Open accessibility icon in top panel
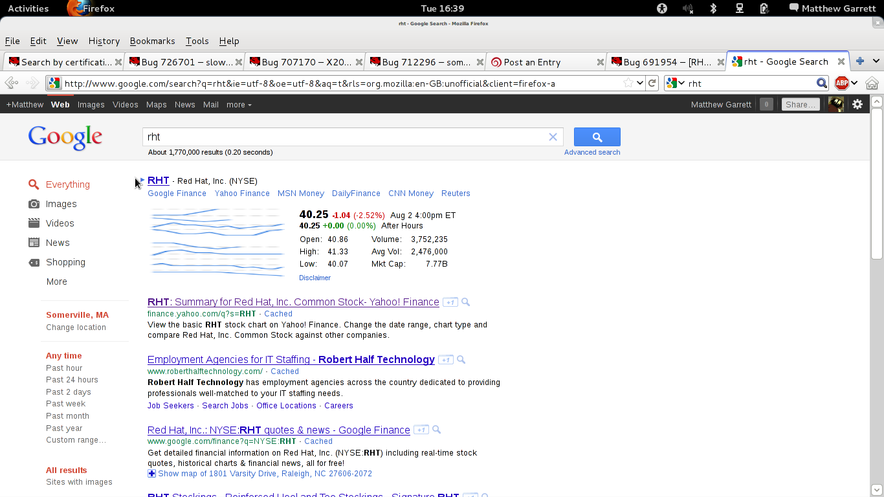 coord(661,8)
